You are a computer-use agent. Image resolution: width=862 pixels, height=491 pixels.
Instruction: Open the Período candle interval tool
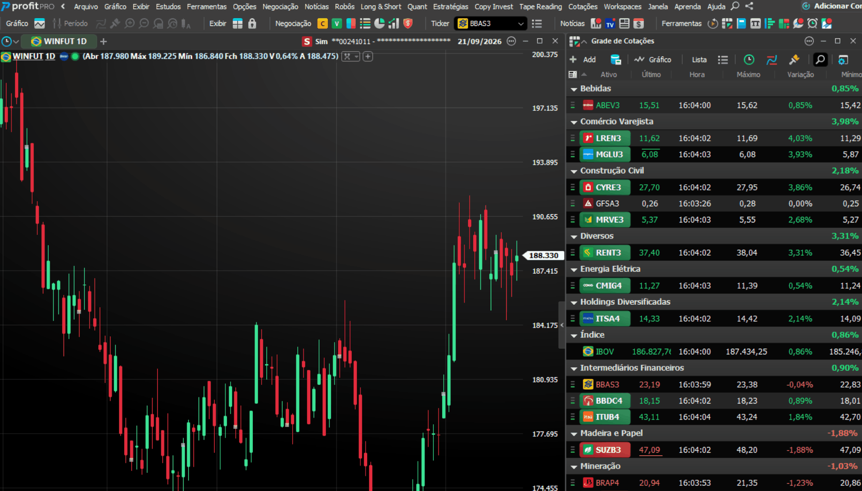(x=70, y=23)
